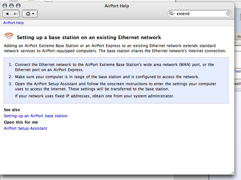Click step 2 text about computer range
The image size is (241, 180).
click(107, 77)
